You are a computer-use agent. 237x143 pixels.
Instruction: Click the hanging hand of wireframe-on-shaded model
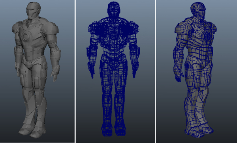pyautogui.click(x=179, y=75)
